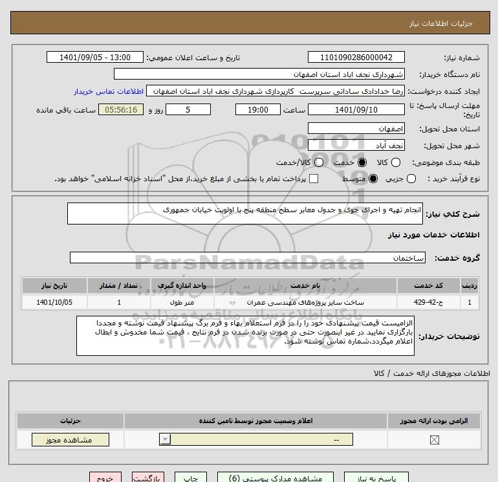Click the unit cell متر طول
Viewport: 498px width, 482px height.
click(182, 302)
